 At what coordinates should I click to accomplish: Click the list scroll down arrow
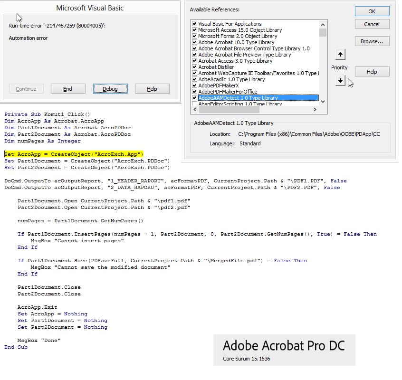pos(323,101)
